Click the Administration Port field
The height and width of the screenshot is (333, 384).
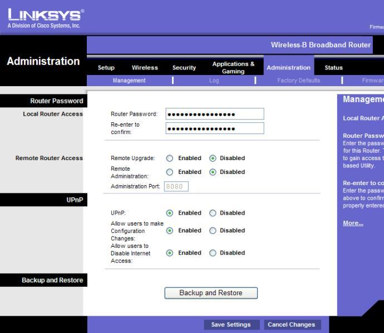(x=176, y=186)
